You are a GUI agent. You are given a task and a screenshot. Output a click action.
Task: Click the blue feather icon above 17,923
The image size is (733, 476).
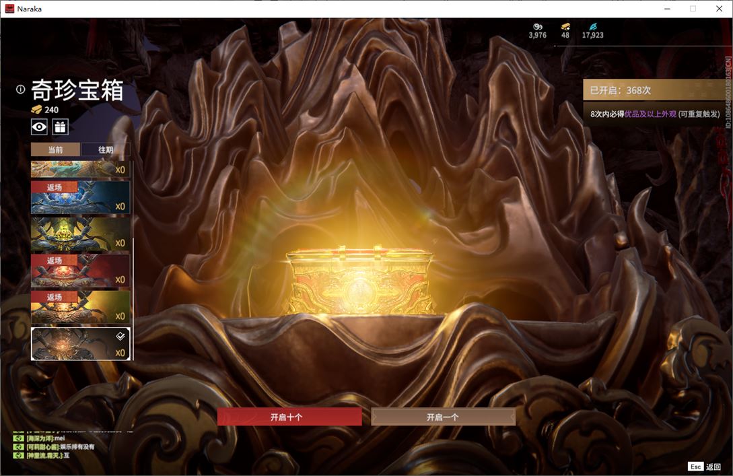point(593,27)
